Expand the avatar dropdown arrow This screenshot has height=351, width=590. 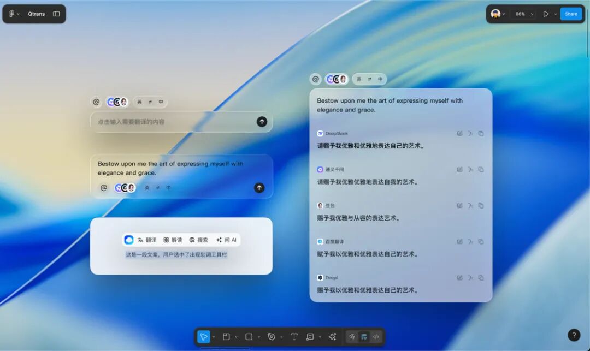[x=504, y=14]
